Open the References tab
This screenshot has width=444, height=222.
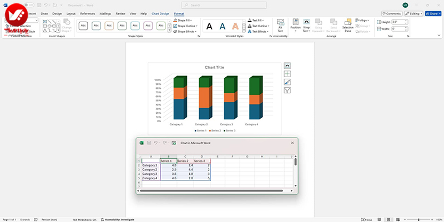coord(88,13)
